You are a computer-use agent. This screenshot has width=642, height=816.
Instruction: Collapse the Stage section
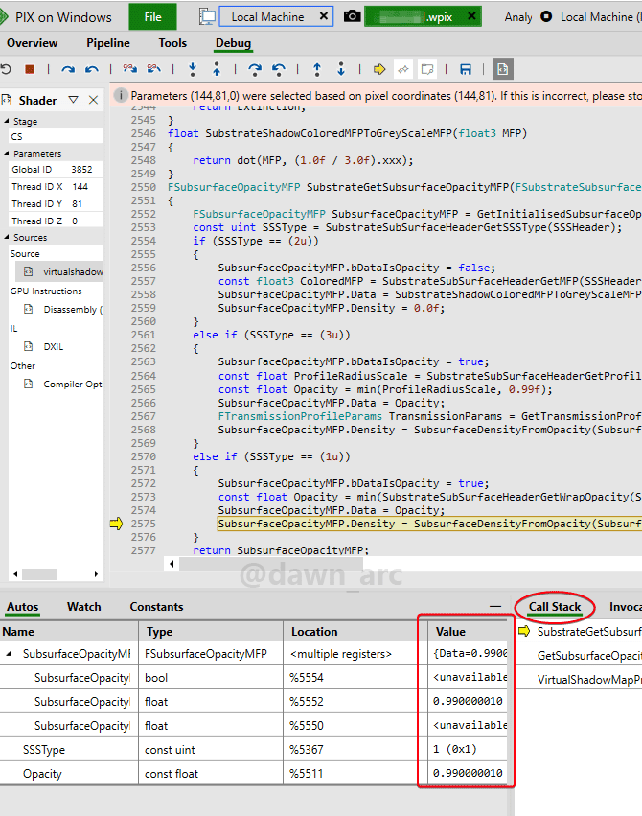[7, 121]
